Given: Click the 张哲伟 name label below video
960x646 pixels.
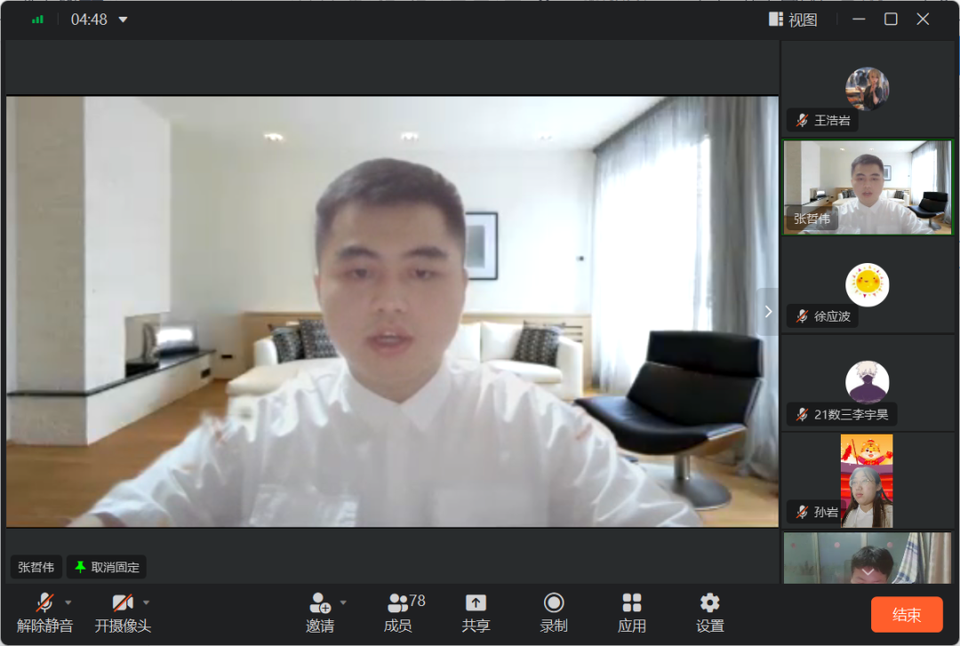Looking at the screenshot, I should coord(36,567).
